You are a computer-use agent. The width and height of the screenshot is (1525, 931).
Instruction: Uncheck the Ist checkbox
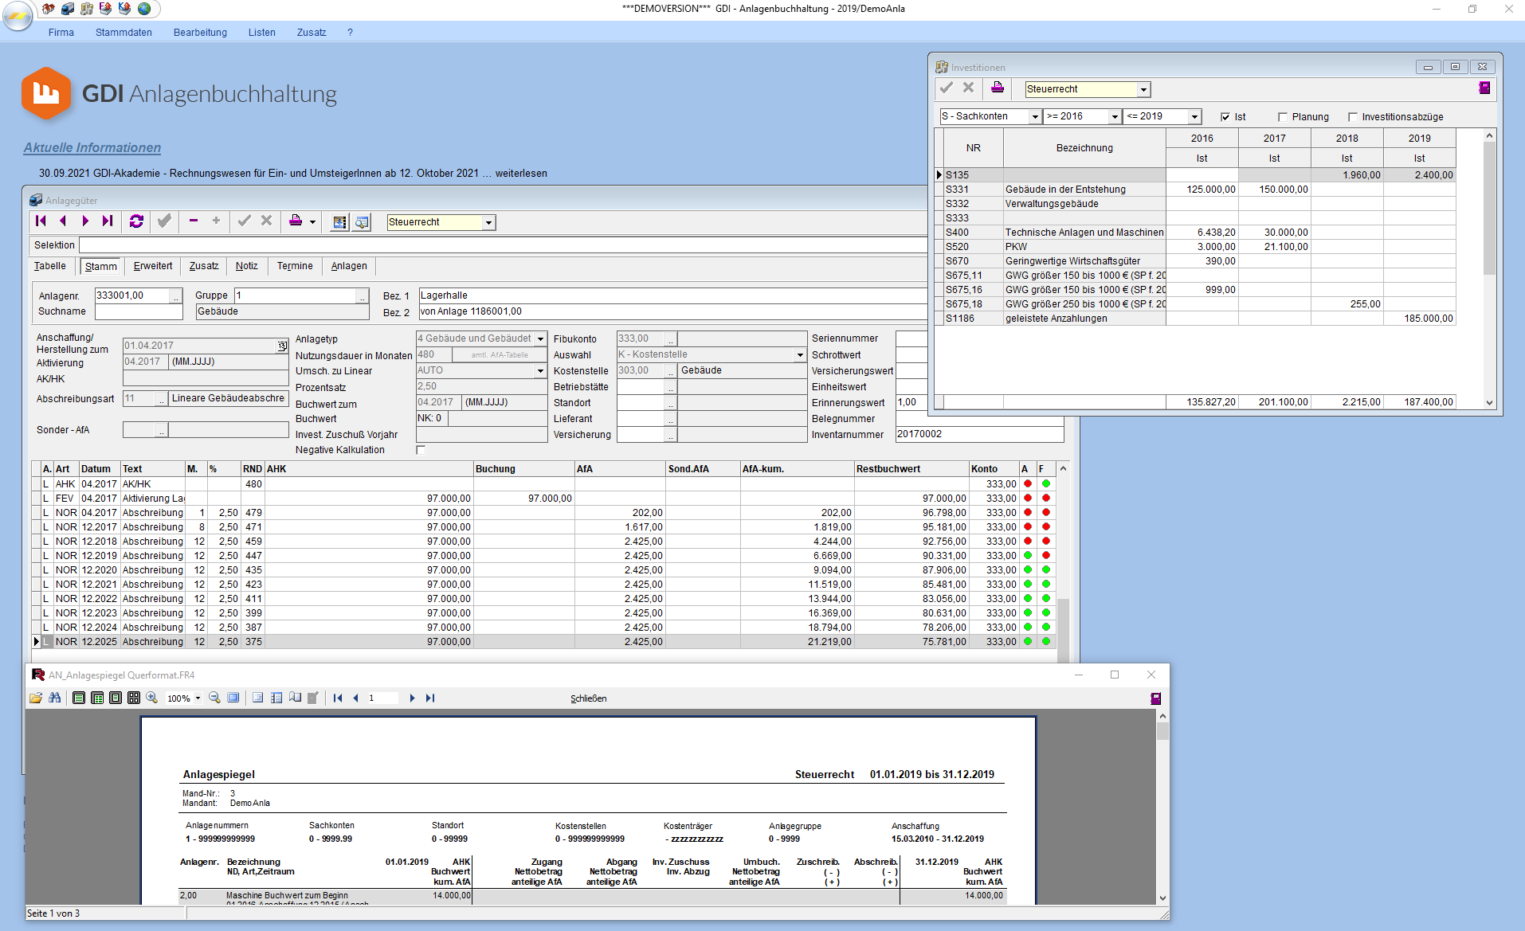tap(1225, 117)
